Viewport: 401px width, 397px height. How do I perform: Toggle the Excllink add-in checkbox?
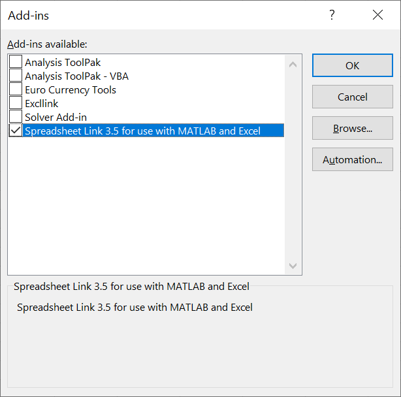point(16,104)
